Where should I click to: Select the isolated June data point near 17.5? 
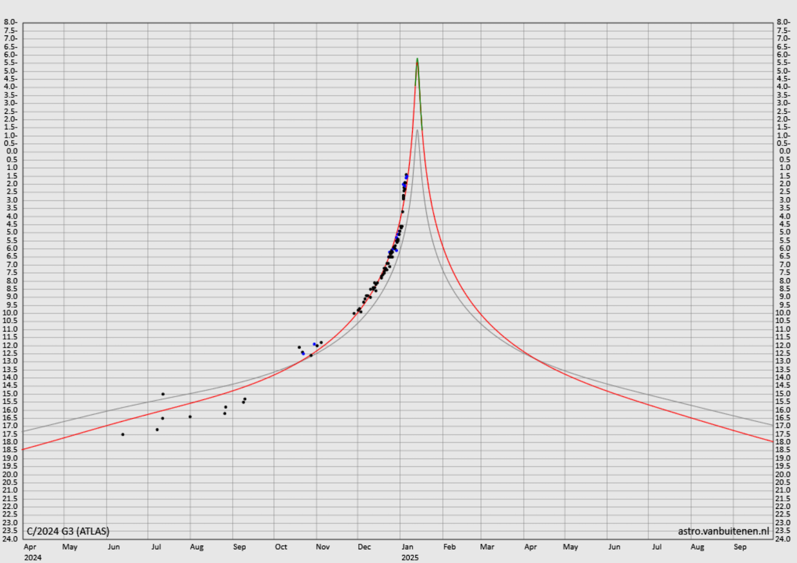click(123, 434)
